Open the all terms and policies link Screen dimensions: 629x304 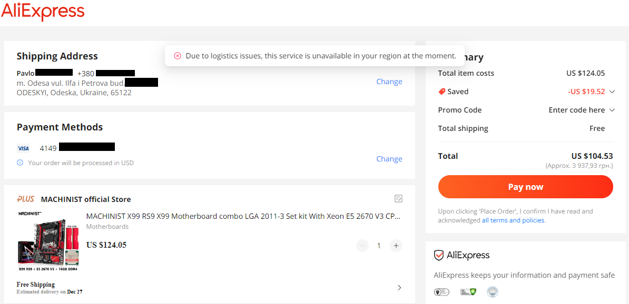[513, 220]
